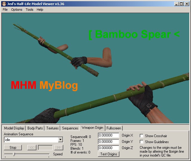Switch to the Body Parts tab
This screenshot has height=161, width=191.
point(35,128)
